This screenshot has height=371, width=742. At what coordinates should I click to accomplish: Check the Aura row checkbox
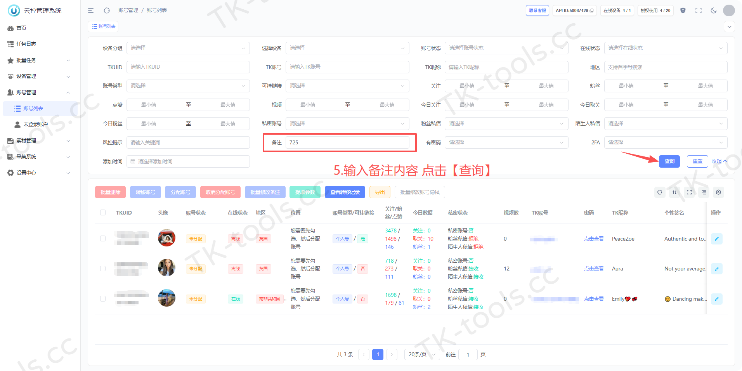click(x=103, y=269)
